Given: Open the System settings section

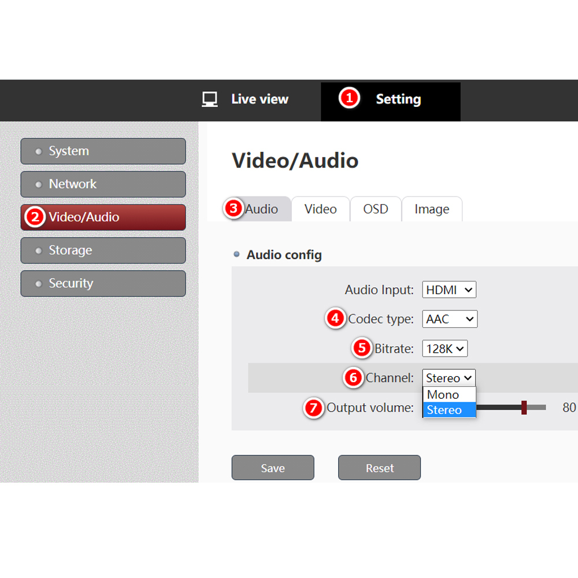Looking at the screenshot, I should tap(103, 151).
